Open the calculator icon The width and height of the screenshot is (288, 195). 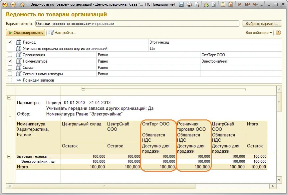tap(223, 4)
